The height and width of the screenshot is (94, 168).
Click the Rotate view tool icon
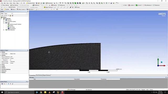(x=87, y=3)
